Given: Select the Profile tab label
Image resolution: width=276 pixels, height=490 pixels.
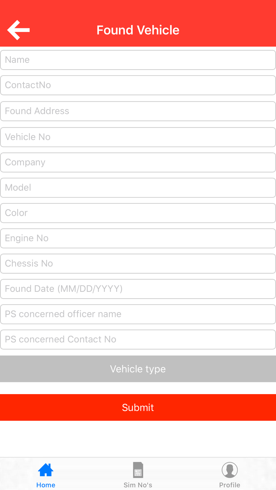Looking at the screenshot, I should [x=230, y=485].
